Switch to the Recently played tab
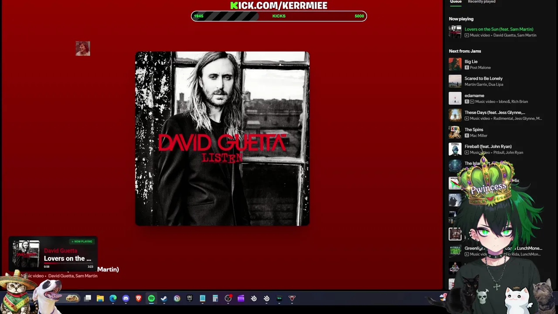Viewport: 558px width, 314px height. [481, 2]
